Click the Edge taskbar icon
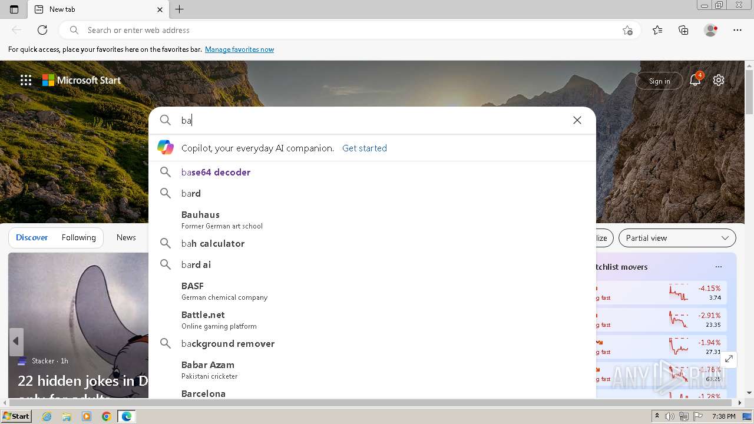 (127, 416)
